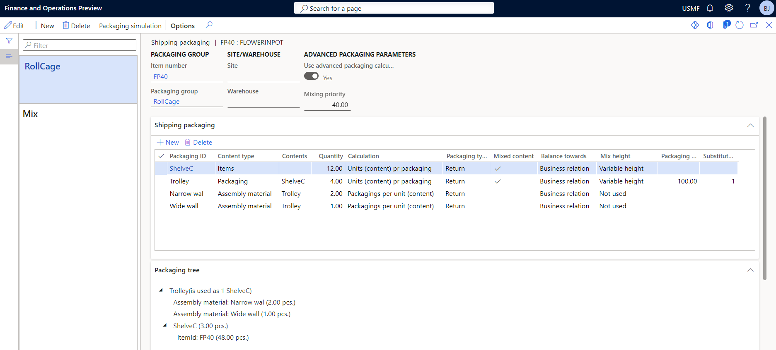Click the Site field
Image resolution: width=776 pixels, height=350 pixels.
[264, 76]
